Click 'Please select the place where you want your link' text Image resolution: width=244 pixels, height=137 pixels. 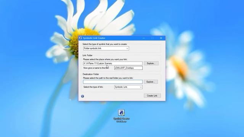tap(105, 59)
